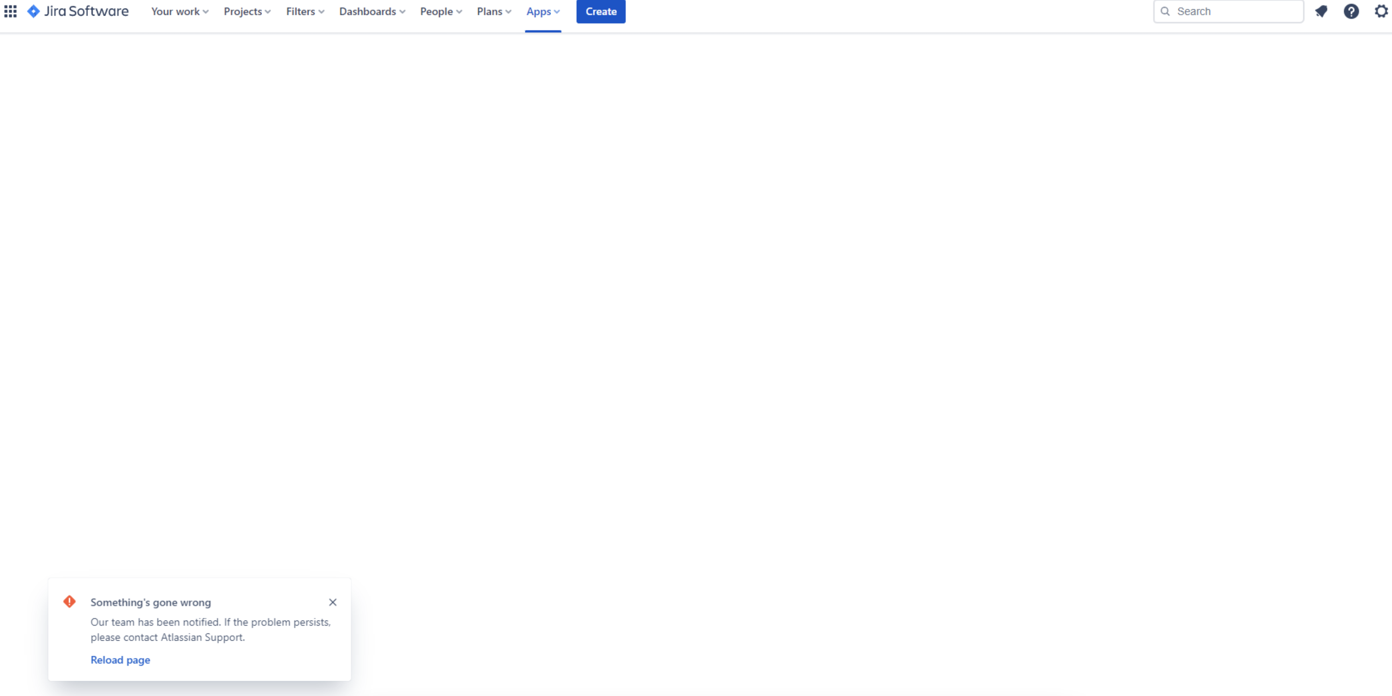Click the Something's gone wrong heading text
Viewport: 1392px width, 696px height.
pyautogui.click(x=151, y=602)
